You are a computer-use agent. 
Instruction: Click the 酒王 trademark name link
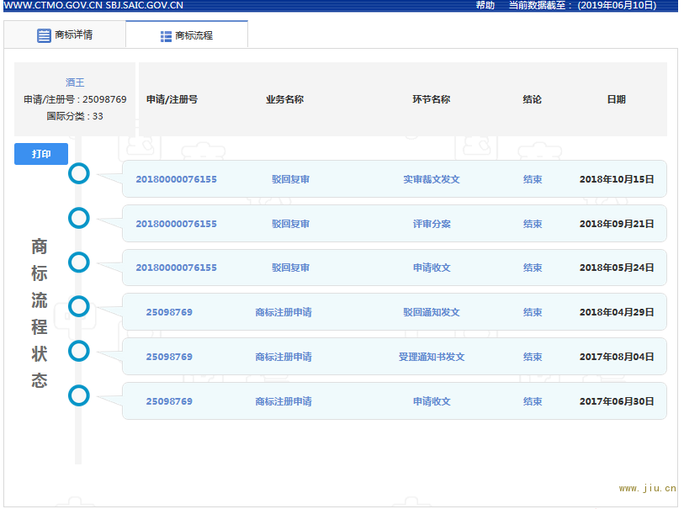pos(75,82)
